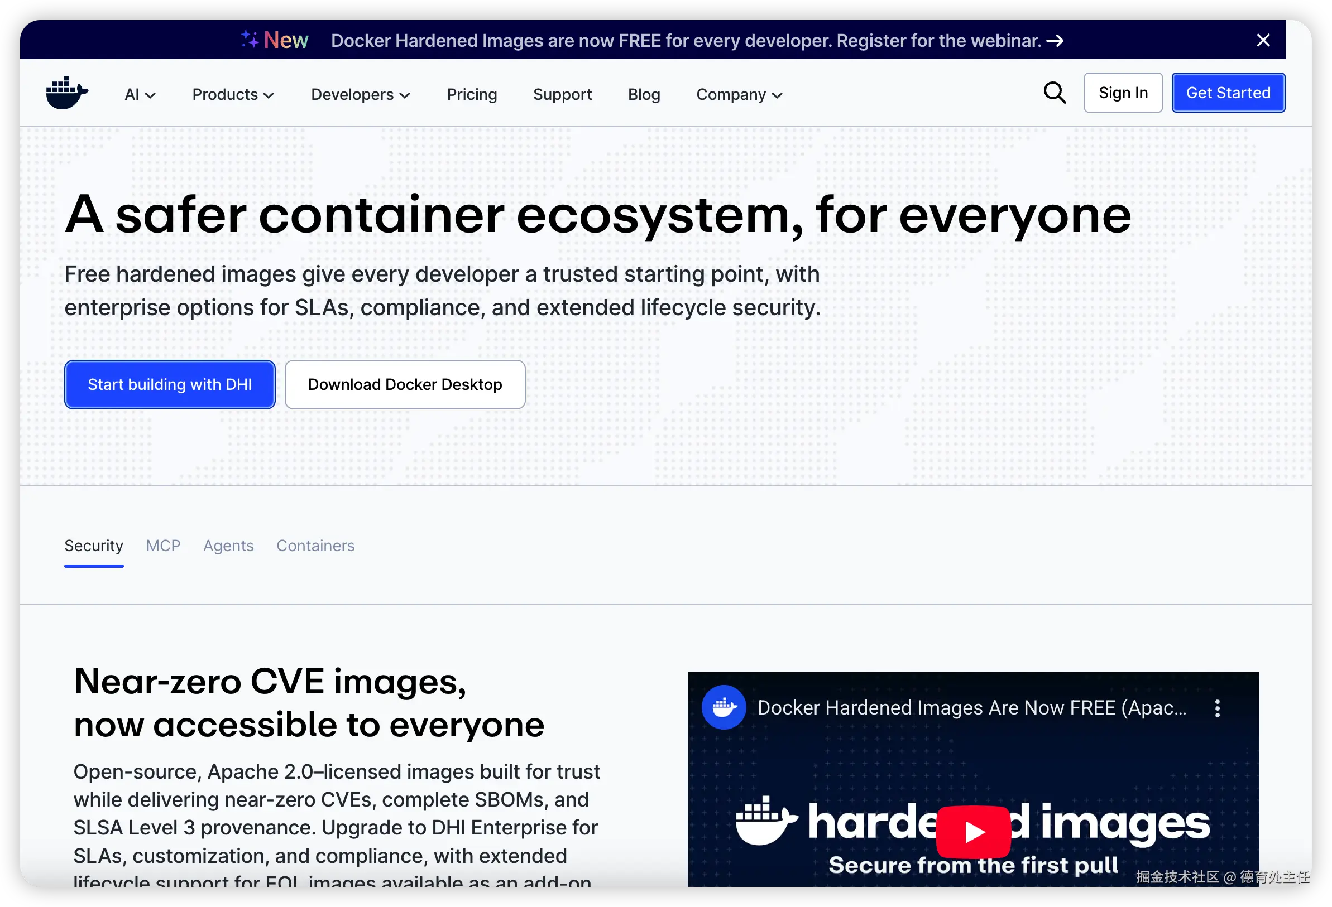This screenshot has height=907, width=1332.
Task: Select the Agents tab
Action: click(228, 546)
